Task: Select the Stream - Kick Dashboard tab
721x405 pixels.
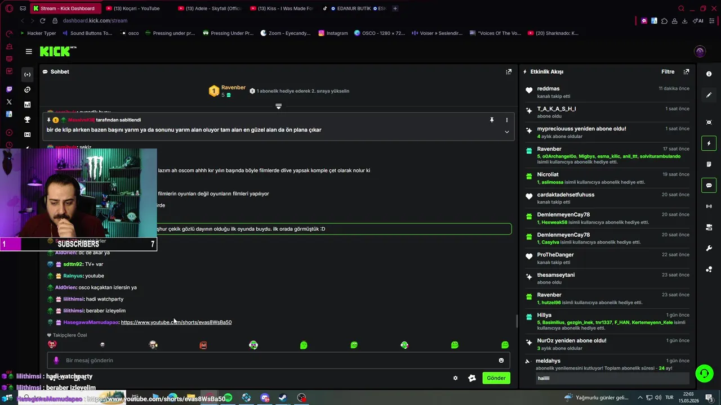Action: (x=66, y=8)
